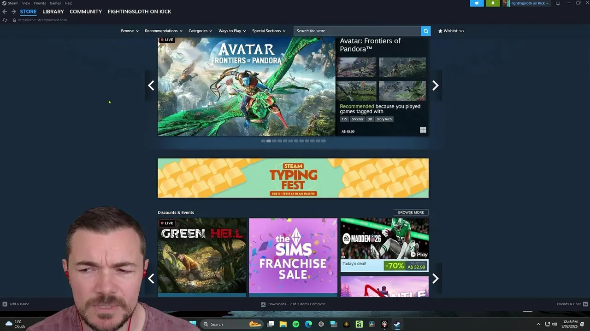The image size is (590, 331).
Task: Click the FPS tag
Action: pos(344,119)
